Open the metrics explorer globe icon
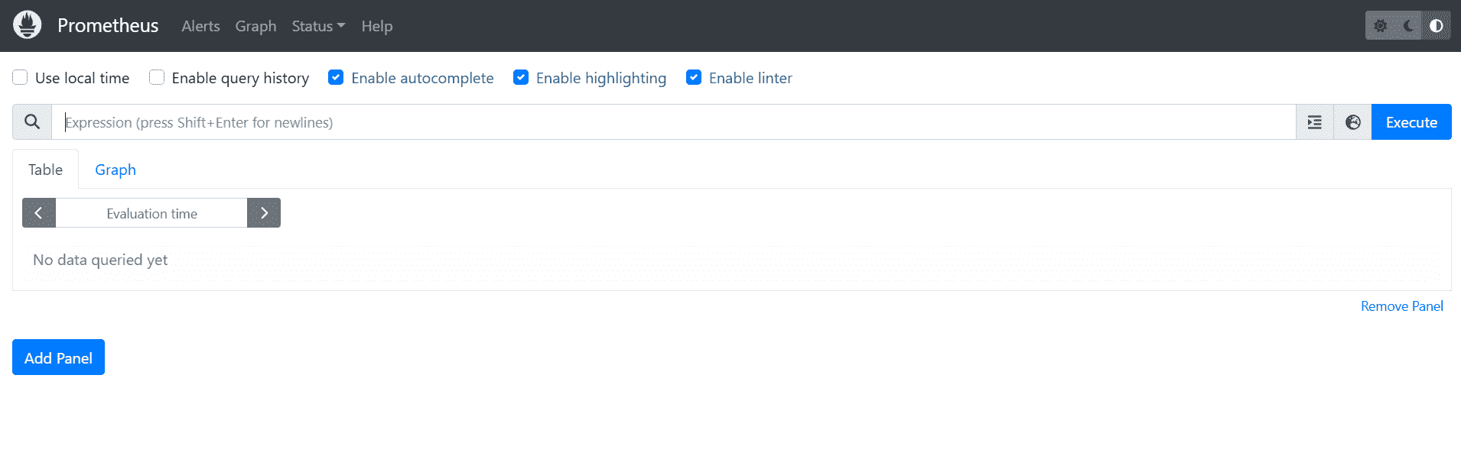 point(1352,121)
